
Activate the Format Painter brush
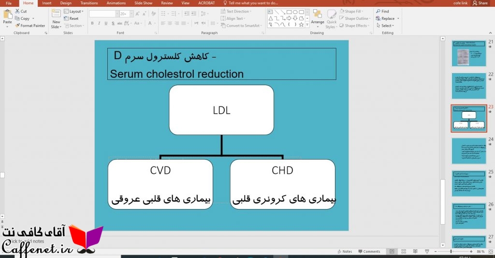coord(17,26)
